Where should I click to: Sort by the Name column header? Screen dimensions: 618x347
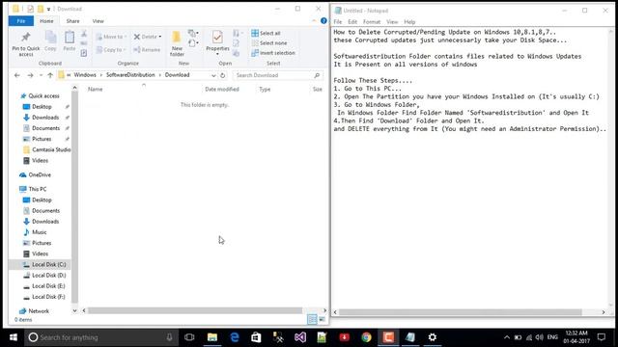[95, 90]
